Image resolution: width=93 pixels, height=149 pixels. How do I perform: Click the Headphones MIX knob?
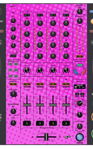pos(13,111)
